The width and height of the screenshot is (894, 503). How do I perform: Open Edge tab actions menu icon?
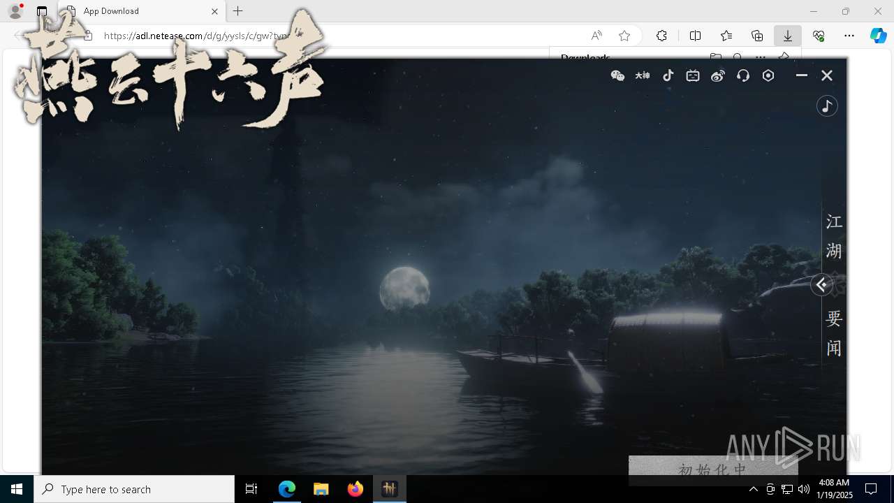click(x=42, y=11)
